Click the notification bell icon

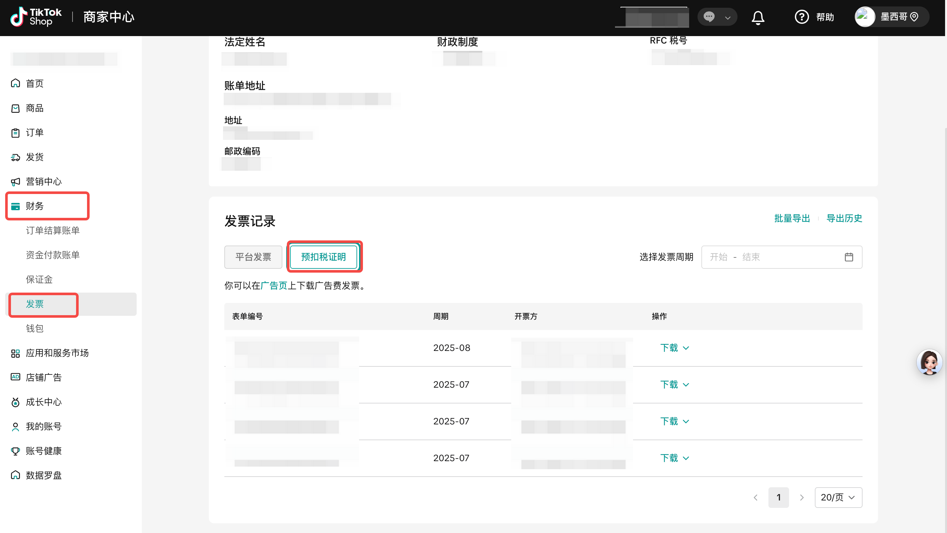coord(758,17)
